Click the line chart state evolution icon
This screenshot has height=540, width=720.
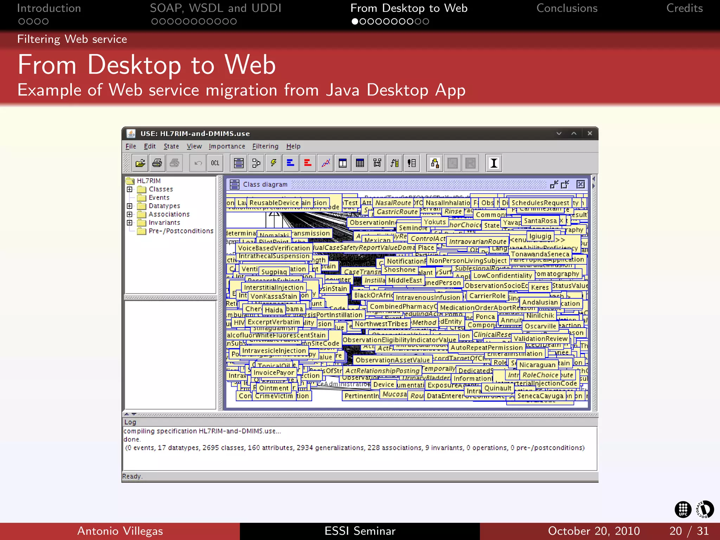pyautogui.click(x=326, y=163)
